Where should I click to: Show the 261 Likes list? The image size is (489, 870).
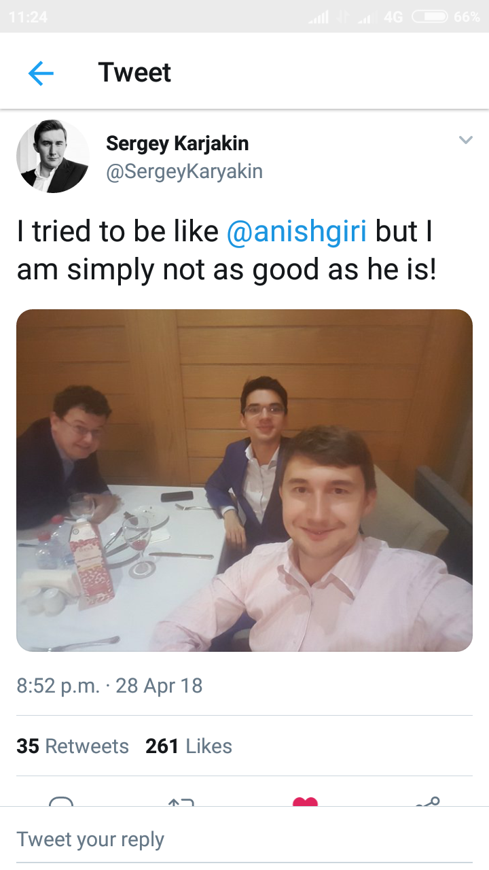[189, 746]
